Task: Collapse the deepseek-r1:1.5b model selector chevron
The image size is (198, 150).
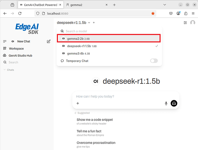Action: pos(89,23)
